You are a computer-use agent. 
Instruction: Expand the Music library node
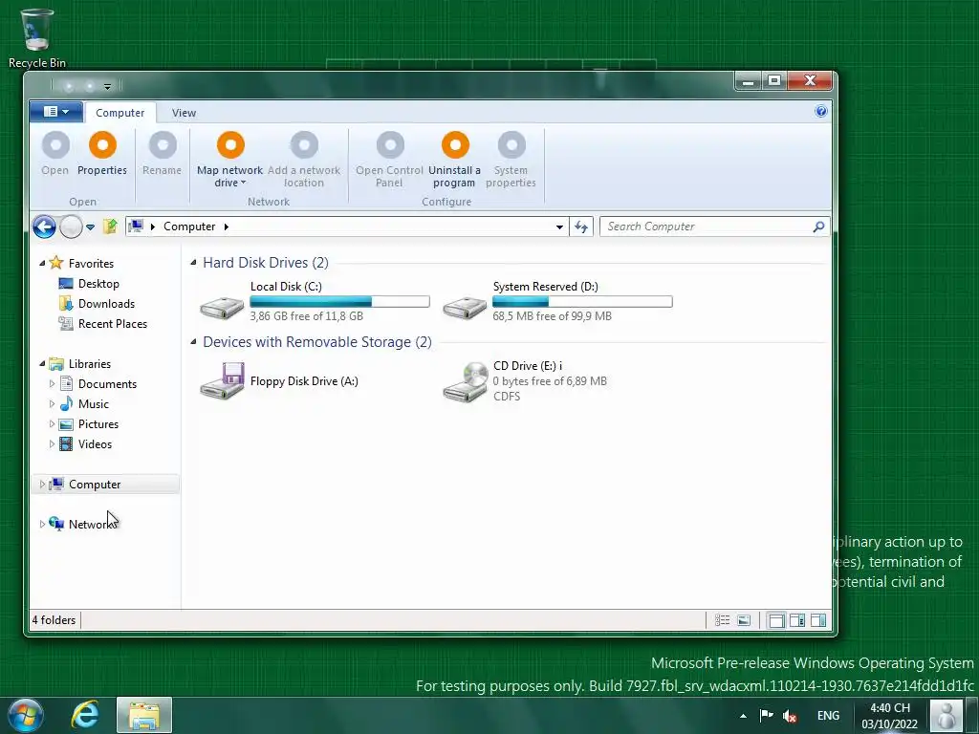click(52, 404)
